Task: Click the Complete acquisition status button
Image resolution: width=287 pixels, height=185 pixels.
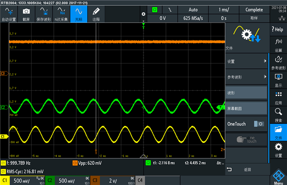Action: point(254,10)
